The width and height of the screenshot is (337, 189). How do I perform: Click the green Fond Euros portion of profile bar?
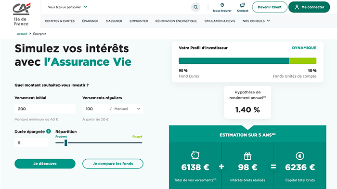pos(234,61)
